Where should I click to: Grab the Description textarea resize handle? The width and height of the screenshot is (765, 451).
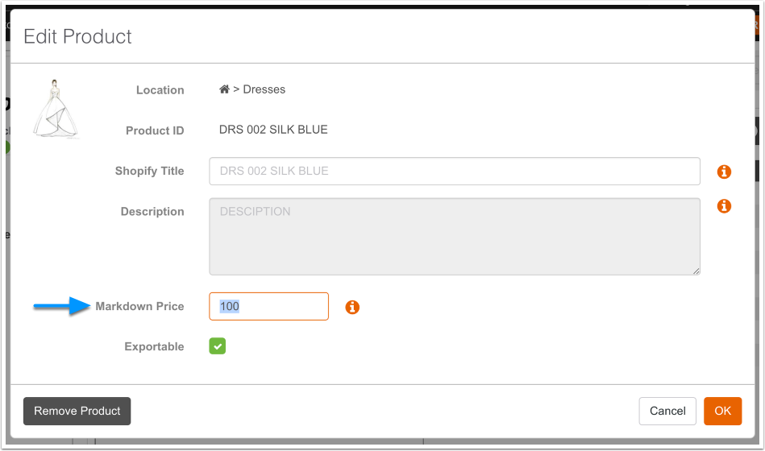695,271
